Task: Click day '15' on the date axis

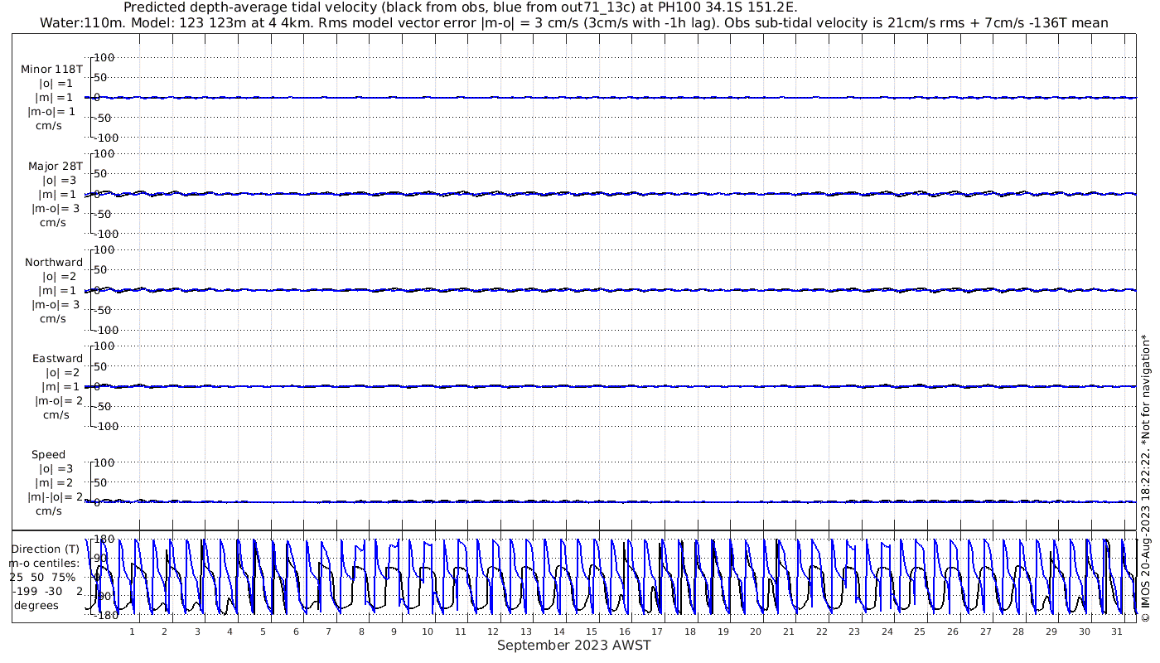Action: (592, 632)
